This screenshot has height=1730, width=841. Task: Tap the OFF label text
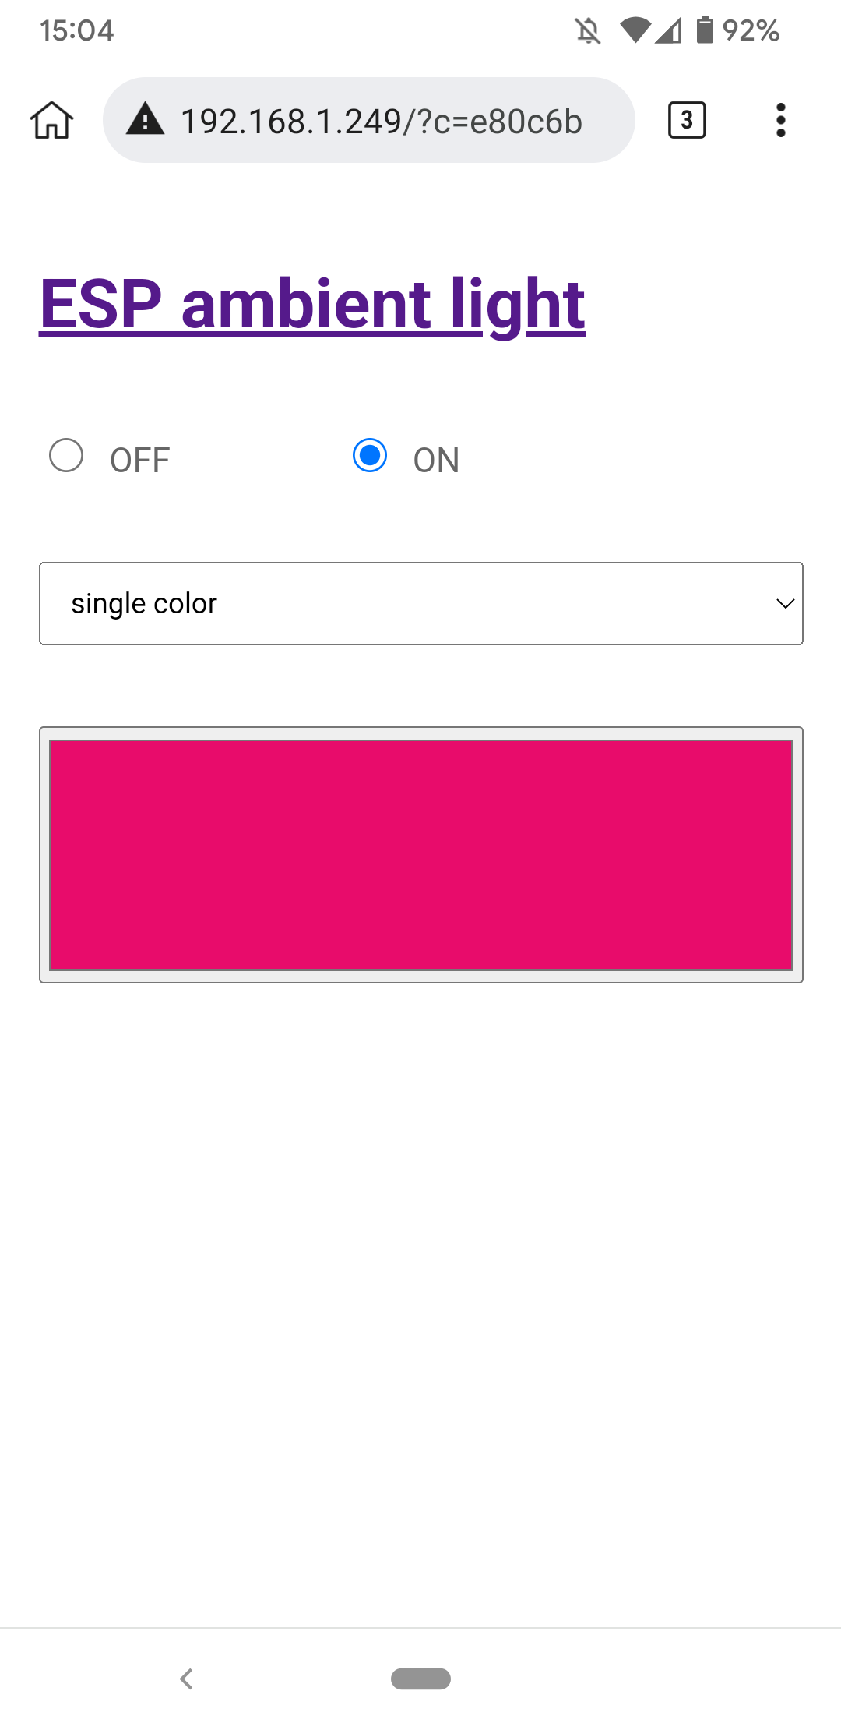click(x=140, y=461)
